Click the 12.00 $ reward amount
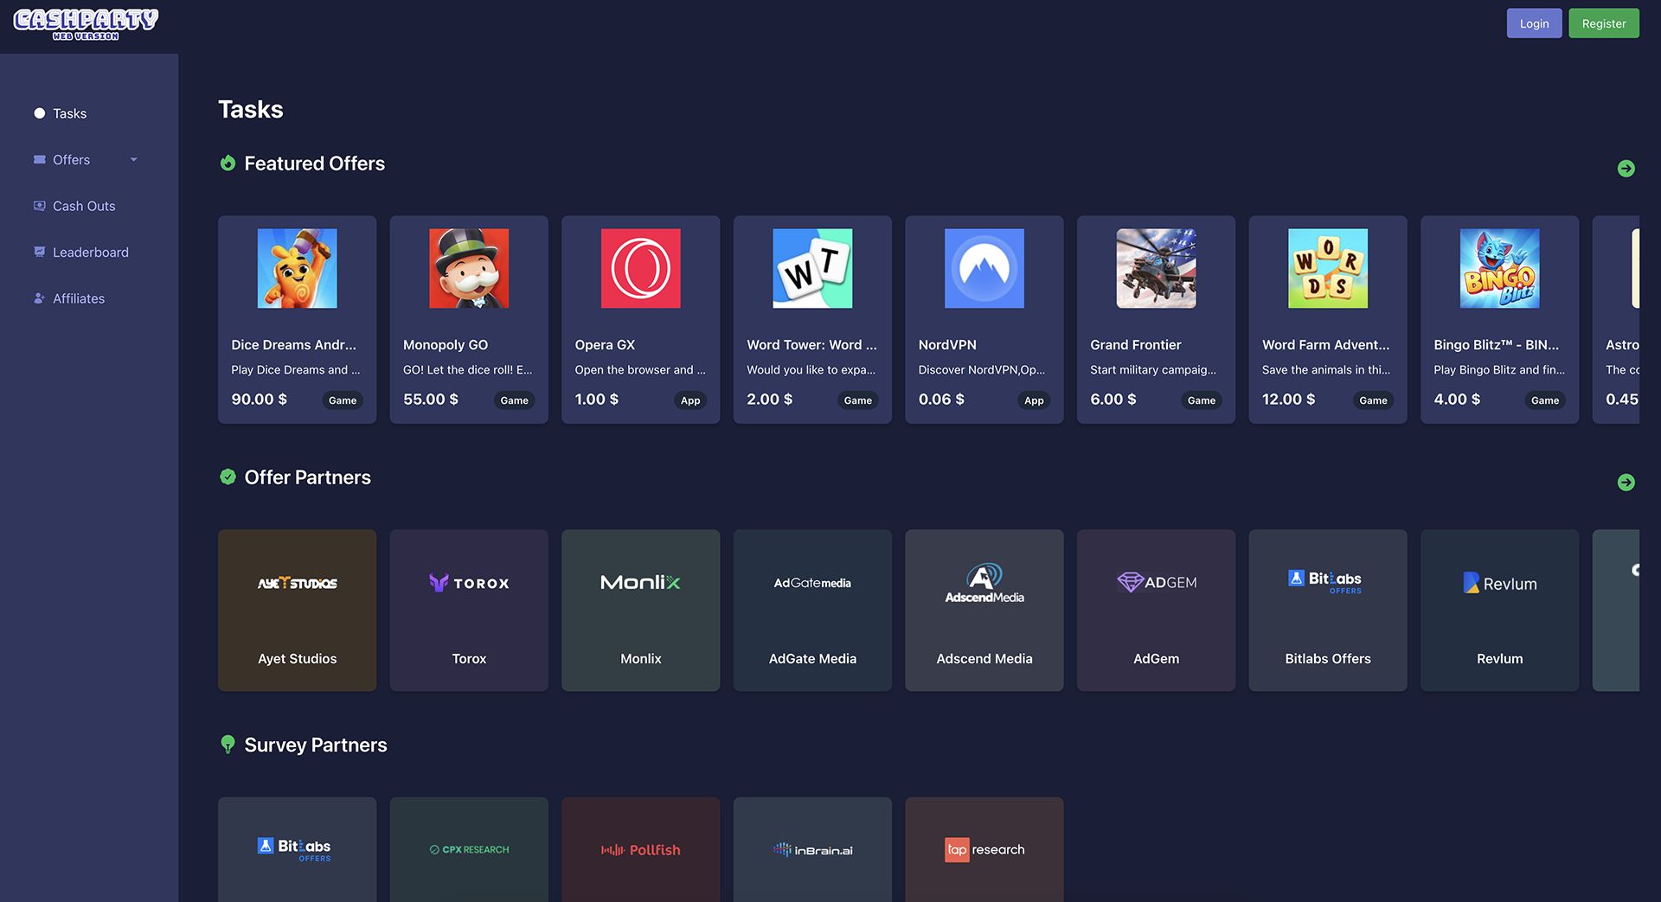The width and height of the screenshot is (1661, 902). point(1288,400)
